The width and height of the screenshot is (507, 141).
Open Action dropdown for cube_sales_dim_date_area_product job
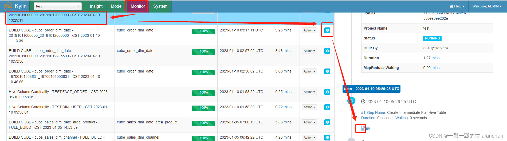point(309,122)
